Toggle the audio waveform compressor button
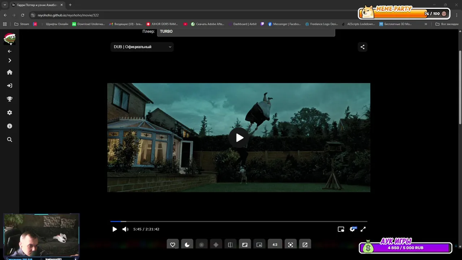The width and height of the screenshot is (462, 260). pos(216,244)
